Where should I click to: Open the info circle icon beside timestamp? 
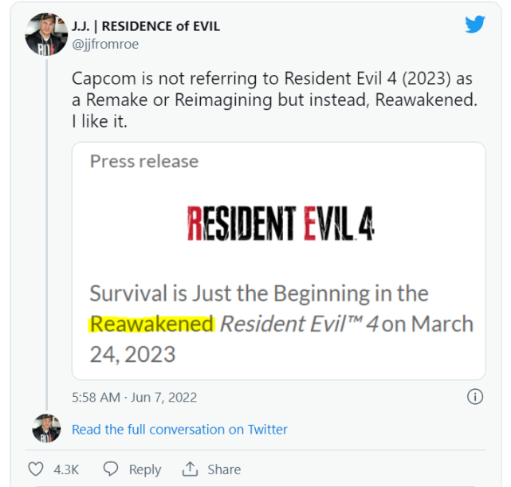475,397
